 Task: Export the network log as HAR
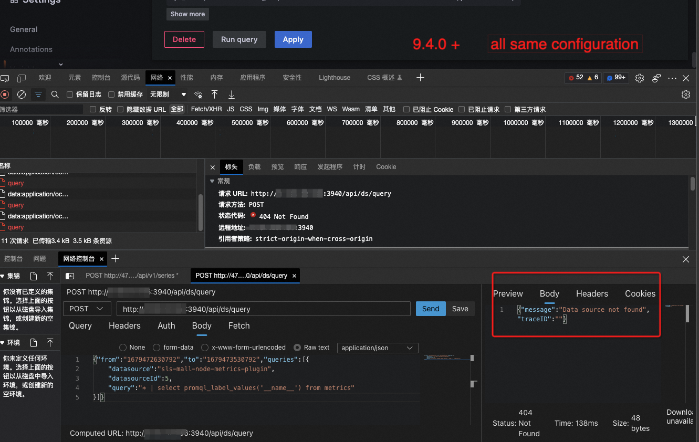click(231, 95)
